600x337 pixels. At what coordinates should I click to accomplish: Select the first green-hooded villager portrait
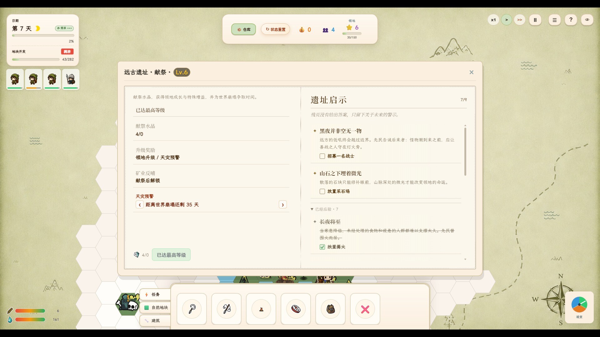[15, 79]
